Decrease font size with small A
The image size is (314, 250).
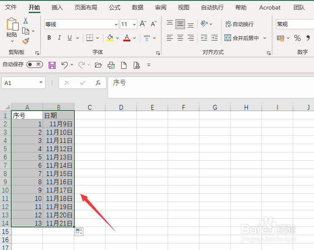(x=154, y=24)
